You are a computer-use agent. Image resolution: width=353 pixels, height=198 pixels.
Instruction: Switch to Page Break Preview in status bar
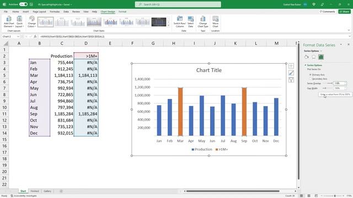click(316, 196)
